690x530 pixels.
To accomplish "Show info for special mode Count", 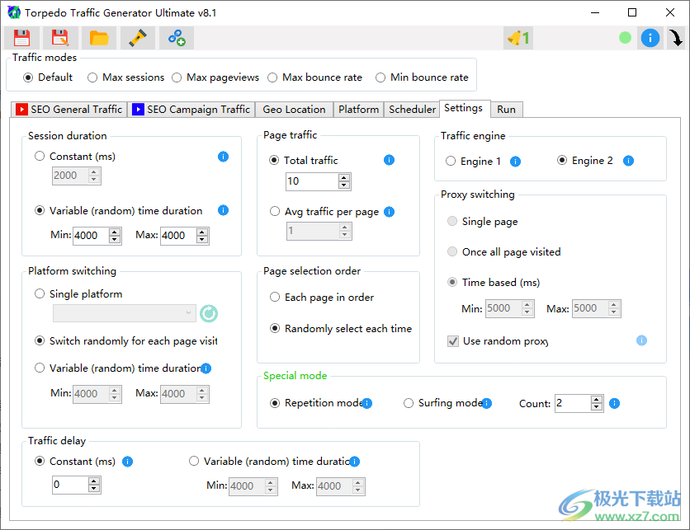I will tap(614, 403).
